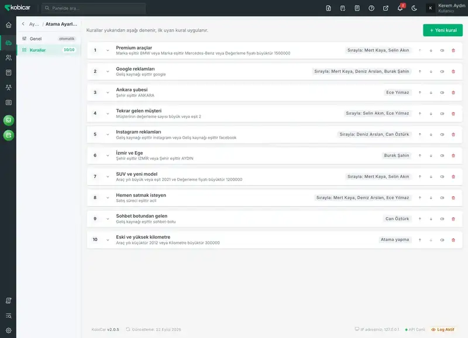Expand the Hemen satmak isteyen rule
Image resolution: width=468 pixels, height=338 pixels.
coord(108,198)
